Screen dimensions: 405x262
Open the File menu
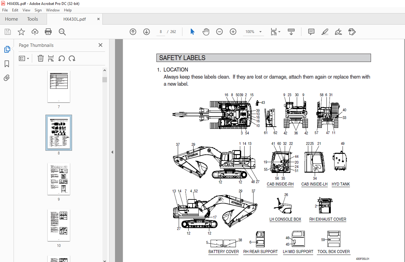5,10
